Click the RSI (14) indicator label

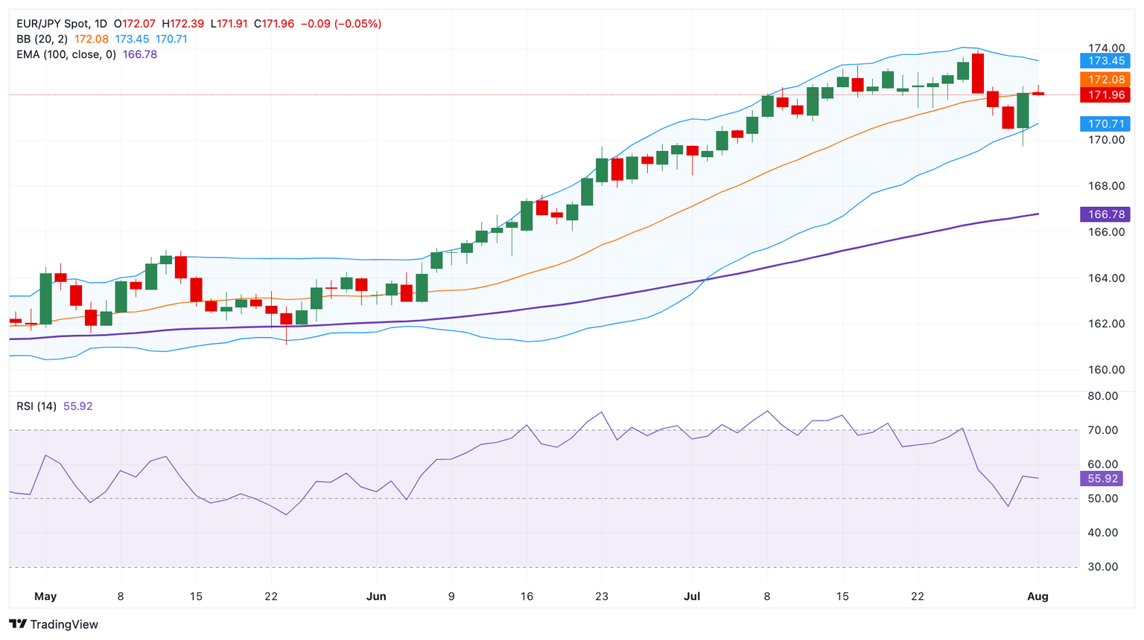click(36, 406)
